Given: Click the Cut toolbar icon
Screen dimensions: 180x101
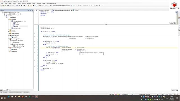Looking at the screenshot, I should [x=15, y=6].
